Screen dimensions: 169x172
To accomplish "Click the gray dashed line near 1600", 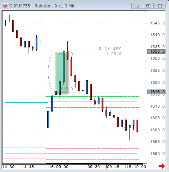I will pos(71,128).
